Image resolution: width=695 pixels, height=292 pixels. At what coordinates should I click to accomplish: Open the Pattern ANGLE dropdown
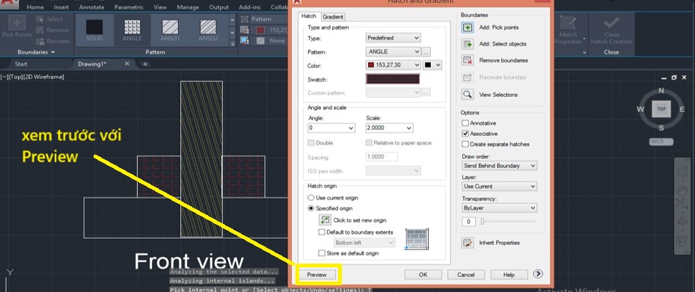(x=394, y=52)
